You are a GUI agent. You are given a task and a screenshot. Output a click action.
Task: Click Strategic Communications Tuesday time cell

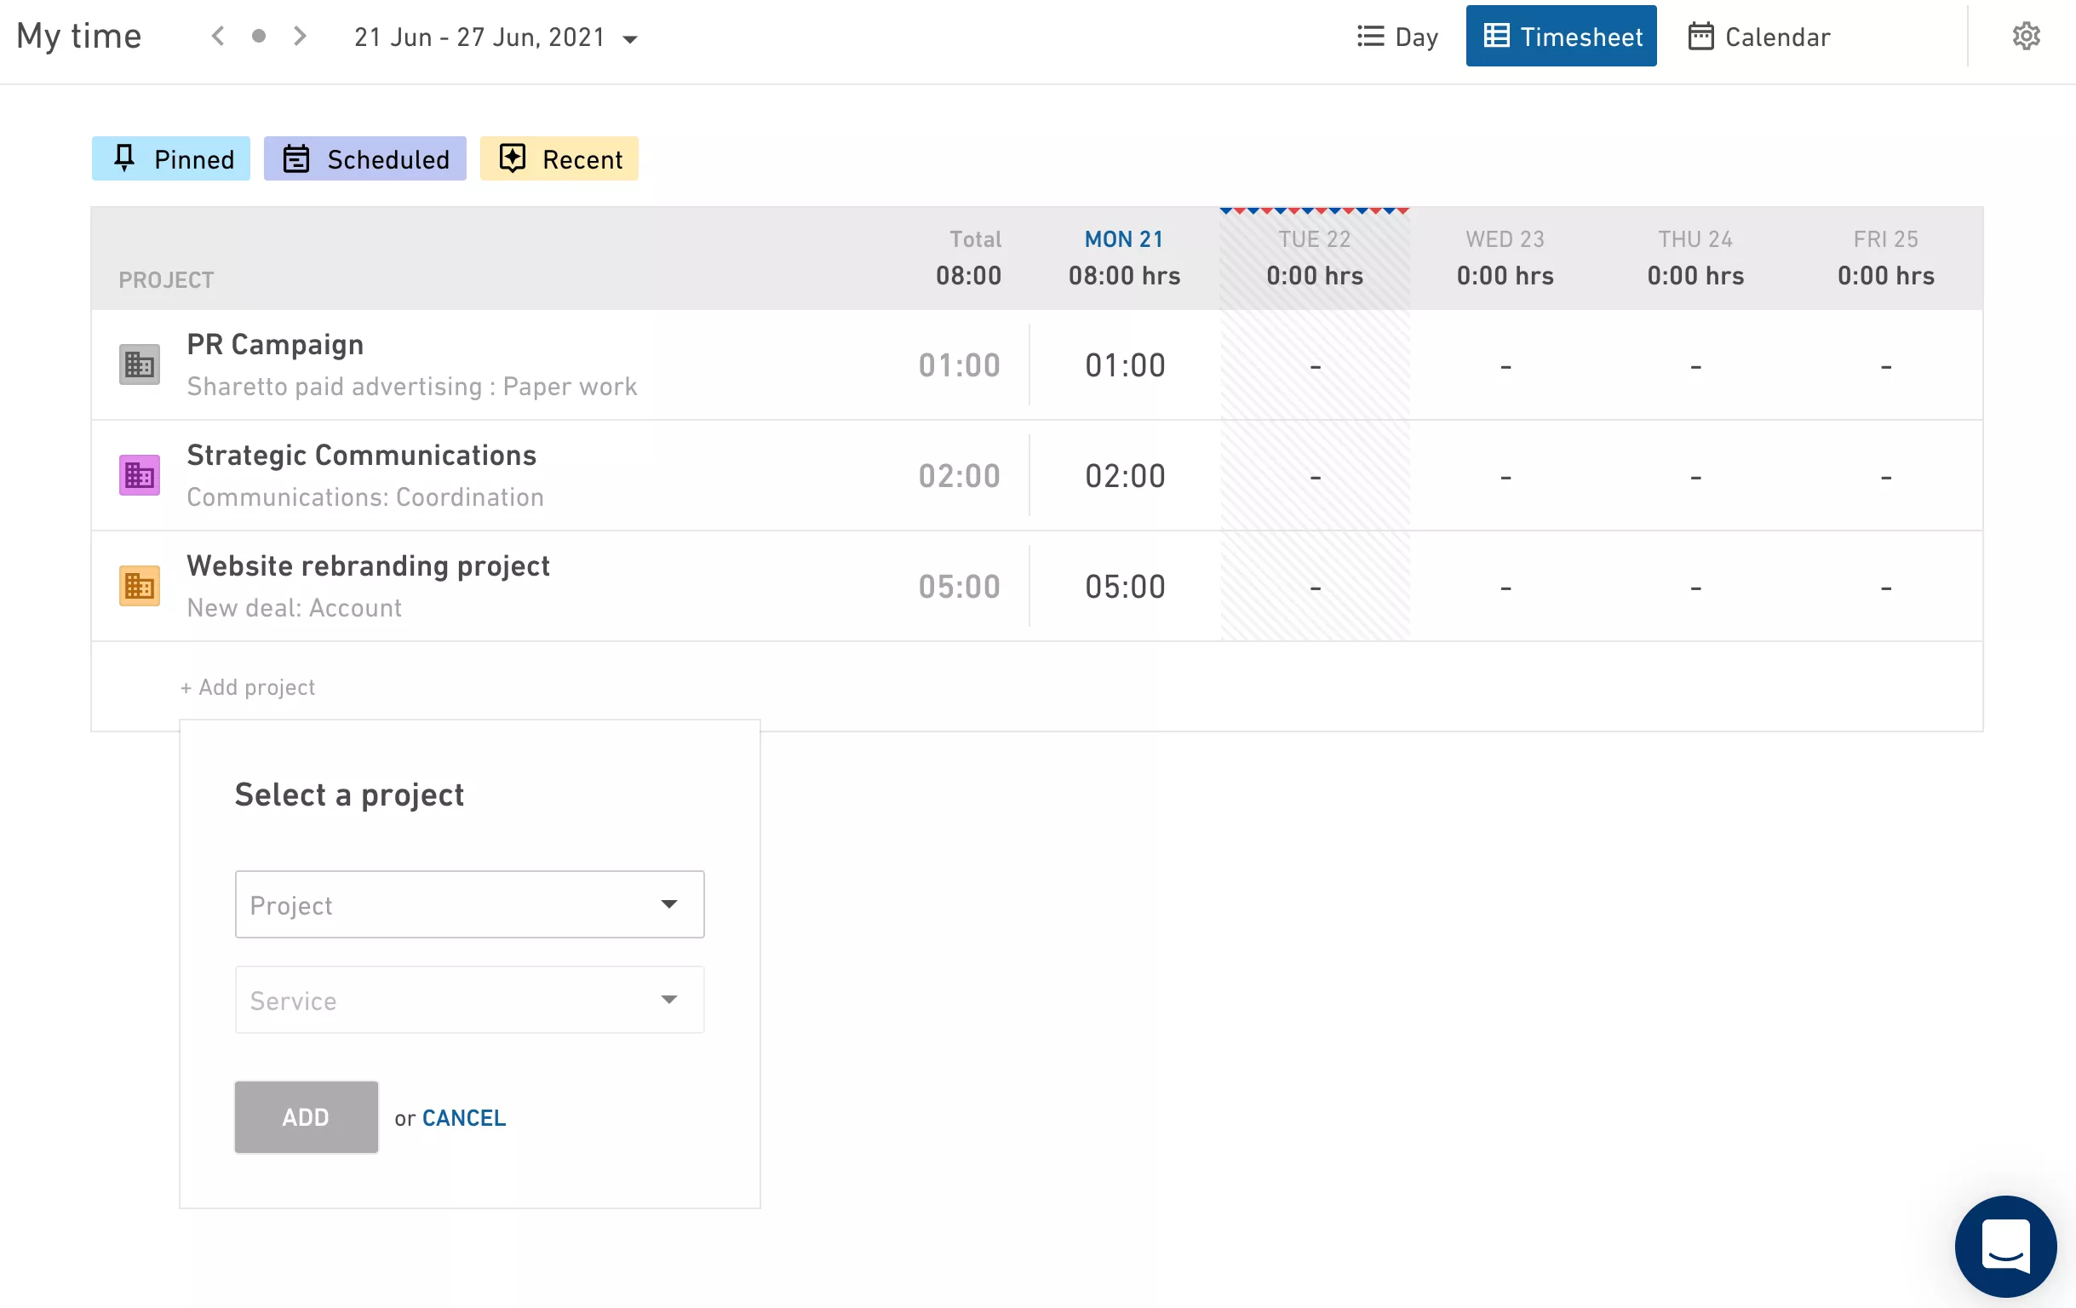(1316, 475)
